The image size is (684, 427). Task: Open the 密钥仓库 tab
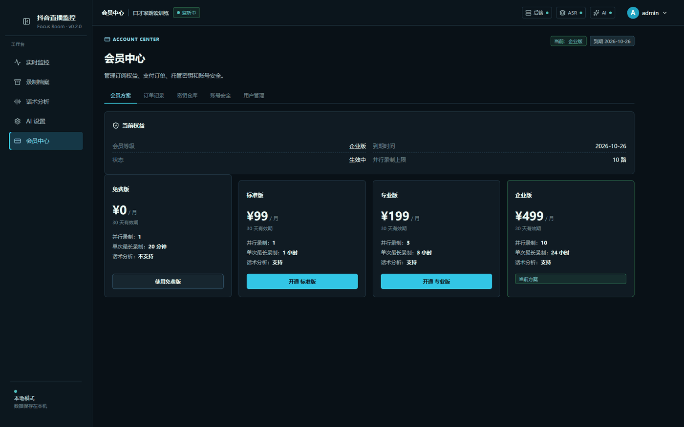(187, 96)
